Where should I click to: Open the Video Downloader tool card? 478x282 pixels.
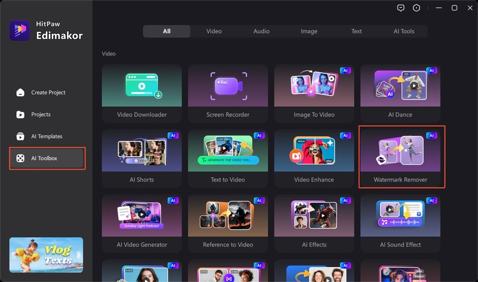click(x=142, y=94)
